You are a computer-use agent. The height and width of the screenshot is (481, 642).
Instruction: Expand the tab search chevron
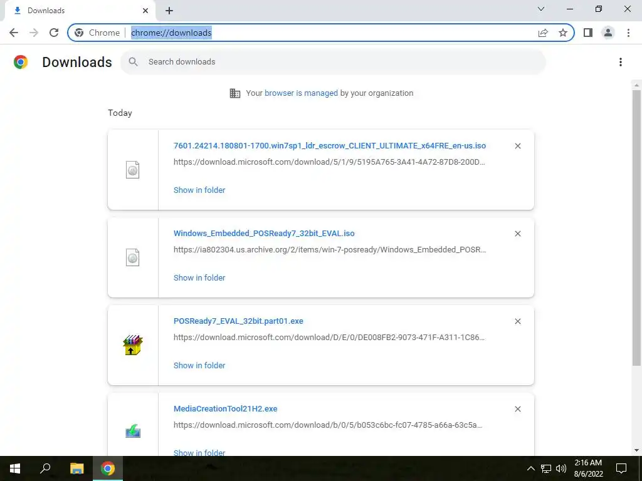541,9
